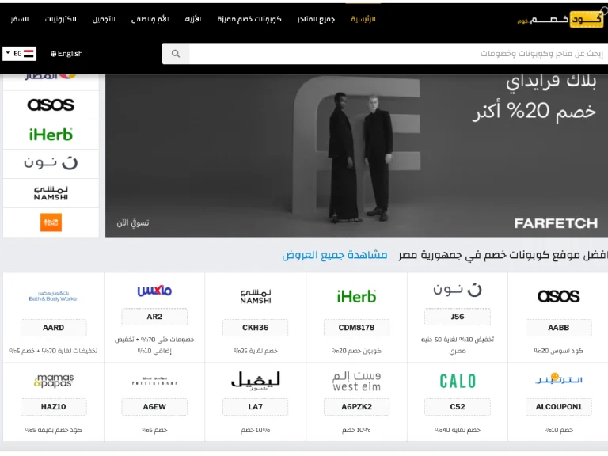The height and width of the screenshot is (456, 608).
Task: Open الأزياء fashion menu item
Action: 192,19
